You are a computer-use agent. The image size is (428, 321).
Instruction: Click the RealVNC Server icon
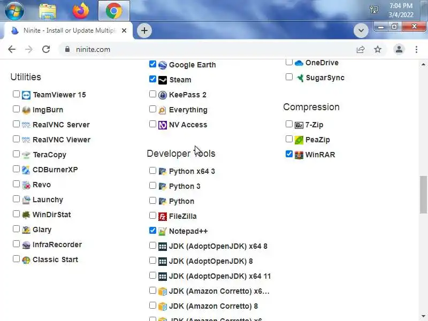click(26, 125)
